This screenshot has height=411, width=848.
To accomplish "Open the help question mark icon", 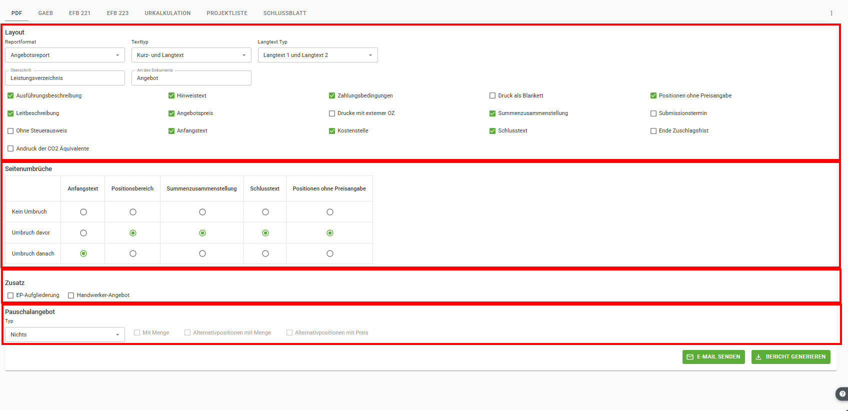I will pyautogui.click(x=842, y=393).
